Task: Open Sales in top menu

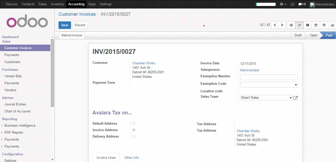Action: (43, 4)
